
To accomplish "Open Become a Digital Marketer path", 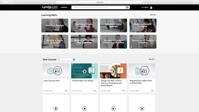I will click(x=114, y=26).
